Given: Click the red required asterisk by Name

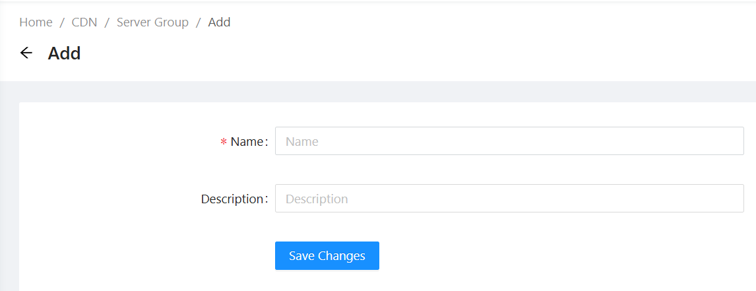Looking at the screenshot, I should point(224,143).
